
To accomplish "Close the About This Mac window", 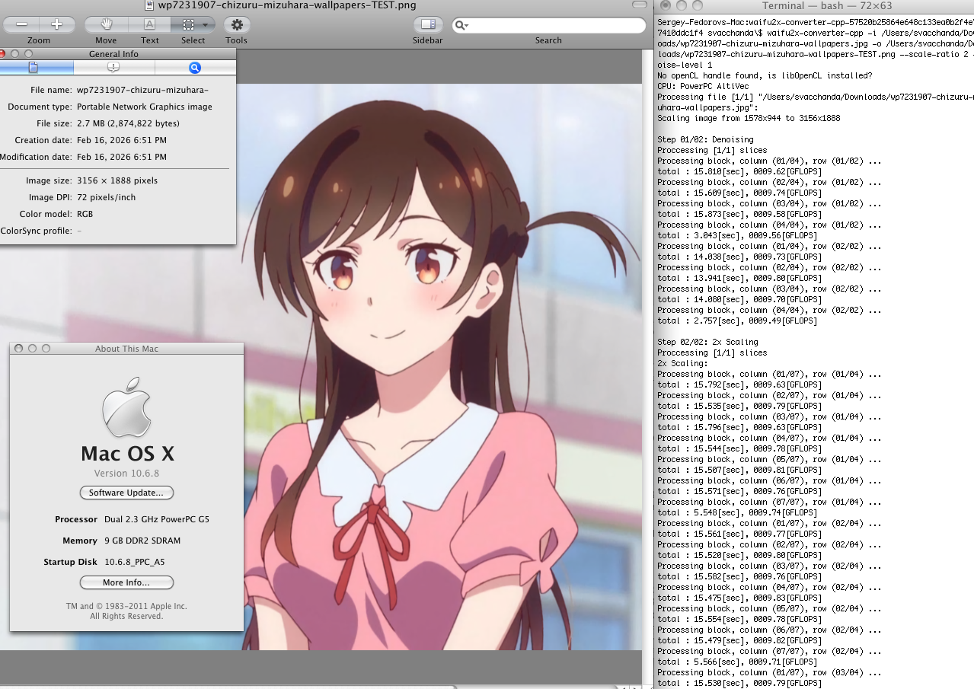I will (19, 348).
